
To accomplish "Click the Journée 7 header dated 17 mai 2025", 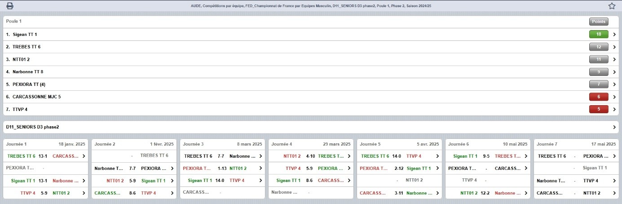I will coord(577,144).
